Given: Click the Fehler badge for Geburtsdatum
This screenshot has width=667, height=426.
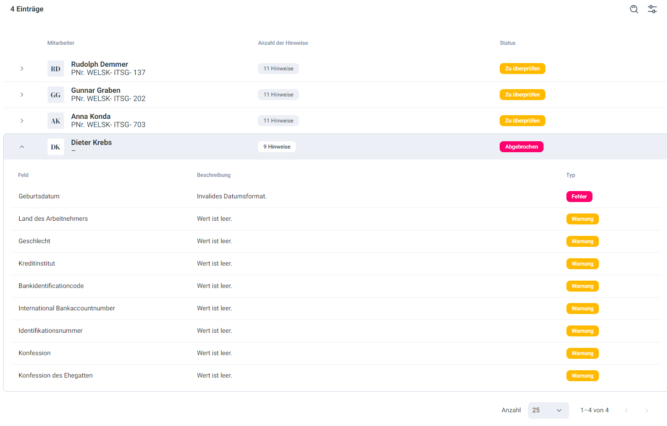Looking at the screenshot, I should [x=579, y=197].
